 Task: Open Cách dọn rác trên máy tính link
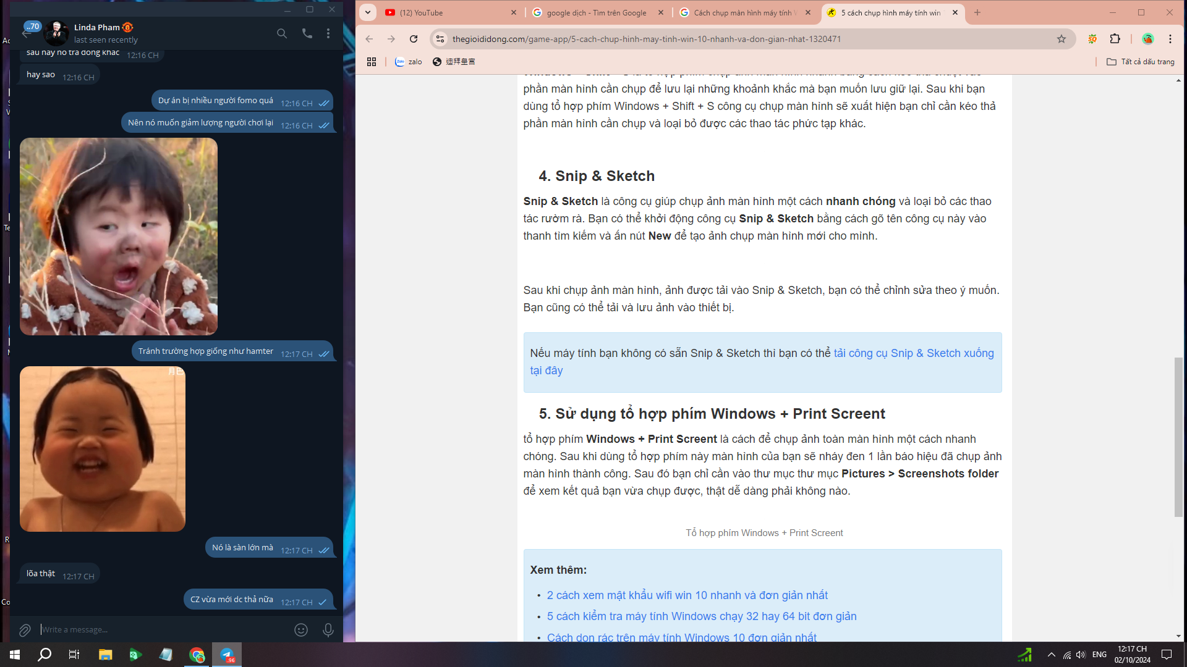681,637
